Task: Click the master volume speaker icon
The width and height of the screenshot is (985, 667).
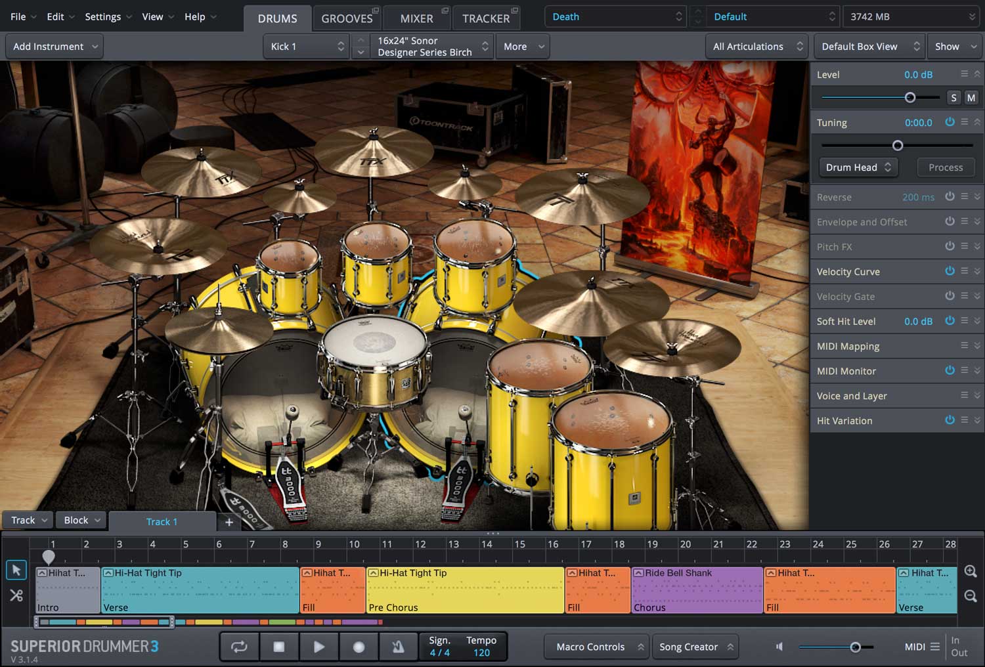Action: click(x=779, y=647)
